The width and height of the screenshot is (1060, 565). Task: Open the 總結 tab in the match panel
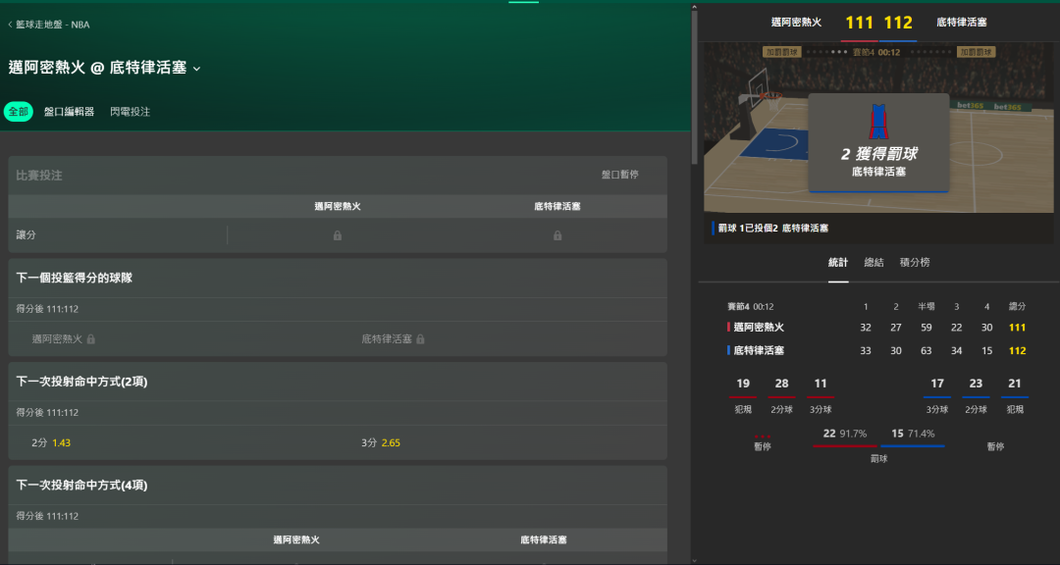click(x=874, y=263)
